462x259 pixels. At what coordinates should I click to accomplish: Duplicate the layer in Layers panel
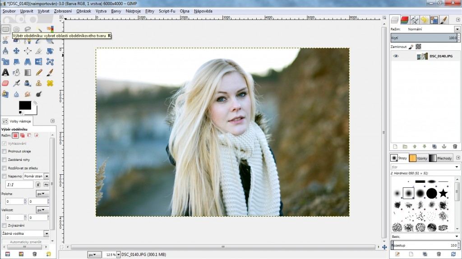[434, 146]
